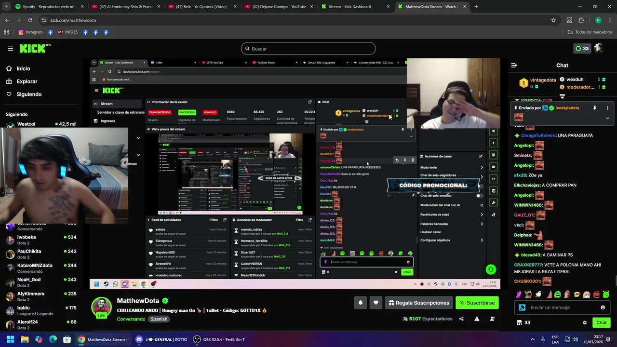Image resolution: width=617 pixels, height=347 pixels.
Task: Open the channel points shop showing 33
Action: pyautogui.click(x=523, y=323)
